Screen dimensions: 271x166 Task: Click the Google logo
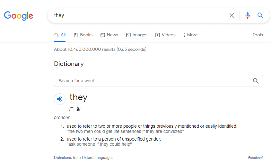pyautogui.click(x=18, y=15)
